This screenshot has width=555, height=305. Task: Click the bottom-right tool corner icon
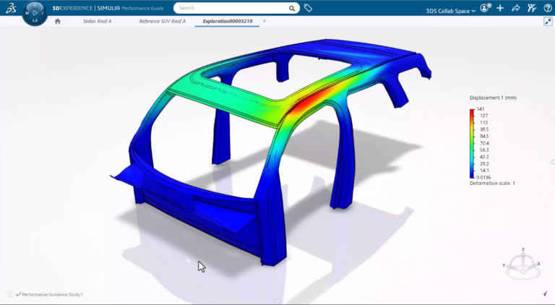[x=546, y=293]
